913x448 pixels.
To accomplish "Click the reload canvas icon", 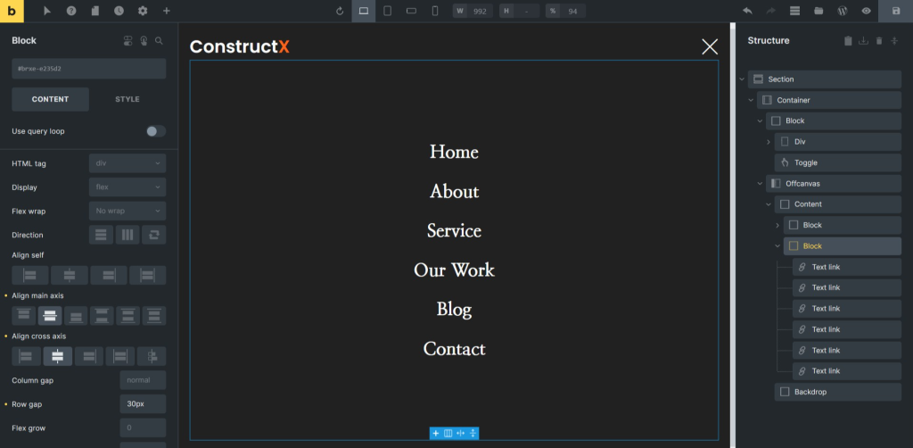I will [340, 11].
